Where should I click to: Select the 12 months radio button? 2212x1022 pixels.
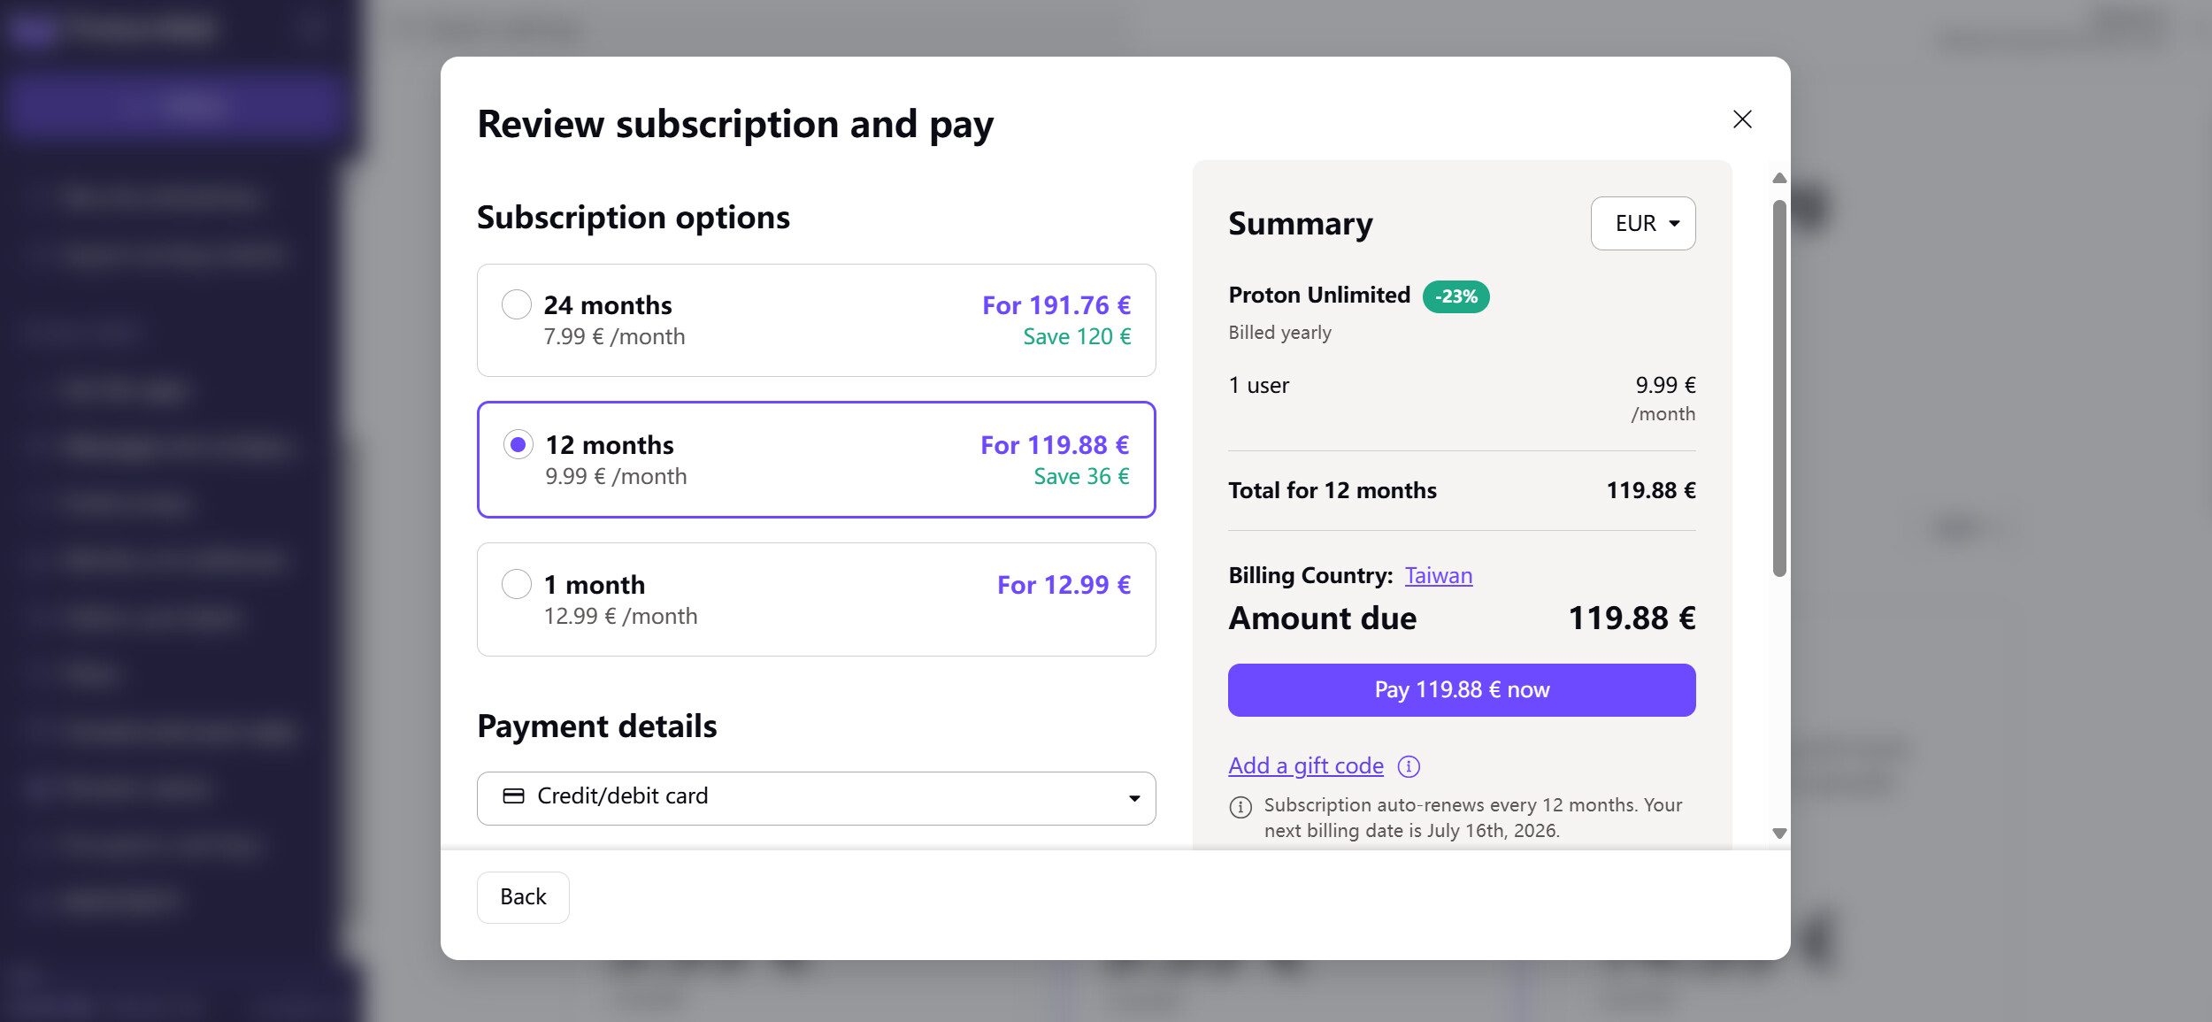pos(518,444)
